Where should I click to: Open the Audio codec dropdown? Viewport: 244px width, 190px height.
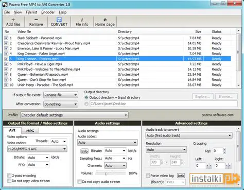tap(108, 143)
